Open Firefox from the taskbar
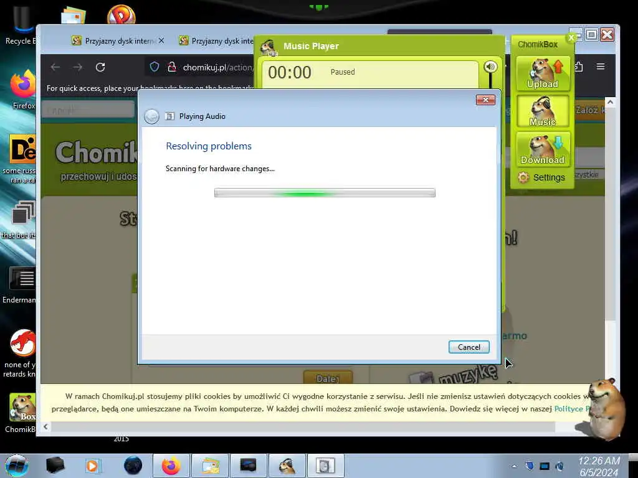This screenshot has height=478, width=638. (171, 466)
